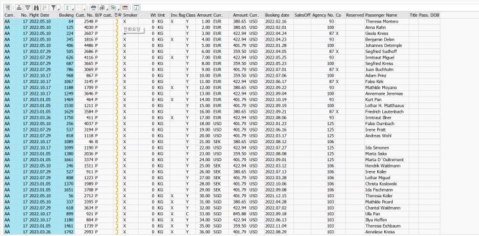Click phone icon in Anneliese Kreiss row
Image resolution: width=479 pixels, height=236 pixels.
(x=117, y=232)
